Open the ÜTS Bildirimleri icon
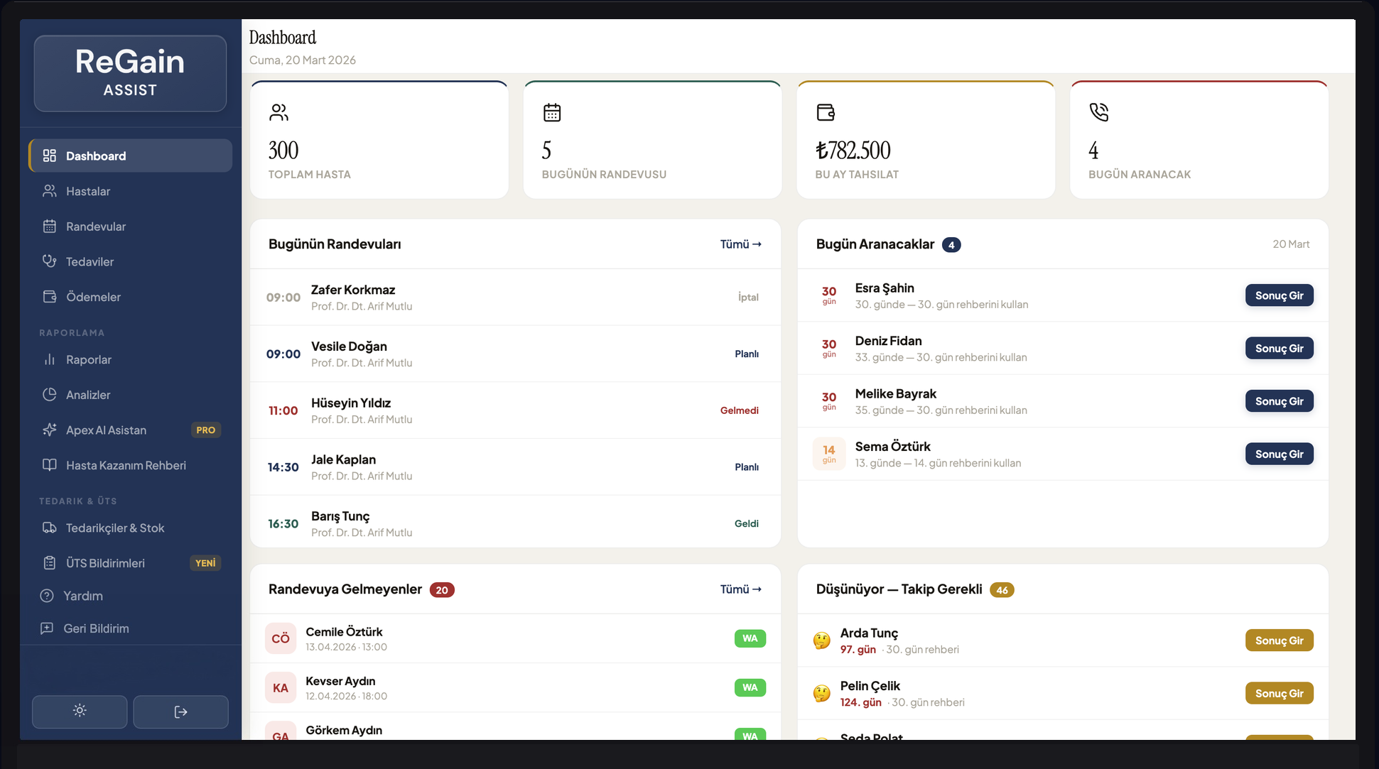This screenshot has width=1379, height=769. pos(49,562)
